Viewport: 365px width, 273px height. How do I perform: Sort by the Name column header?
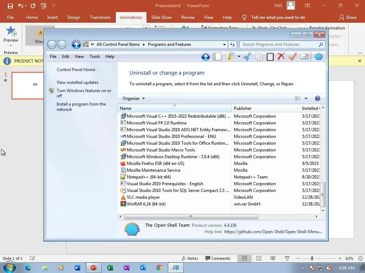click(175, 108)
